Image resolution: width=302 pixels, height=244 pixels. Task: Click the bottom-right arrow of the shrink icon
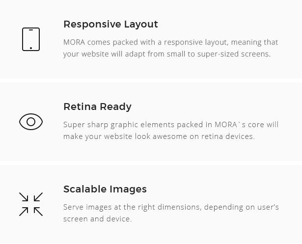pyautogui.click(x=38, y=212)
